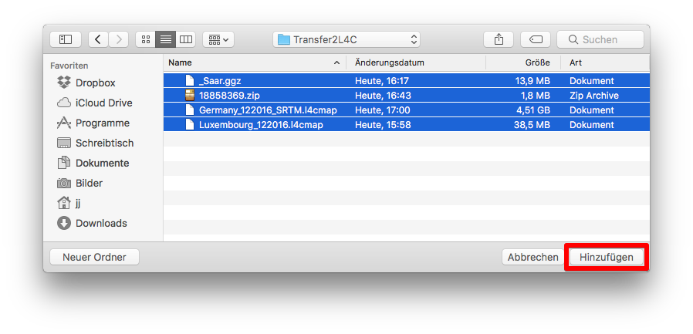Sort by the Größe column header
Viewport: 693px width, 334px height.
(x=537, y=62)
